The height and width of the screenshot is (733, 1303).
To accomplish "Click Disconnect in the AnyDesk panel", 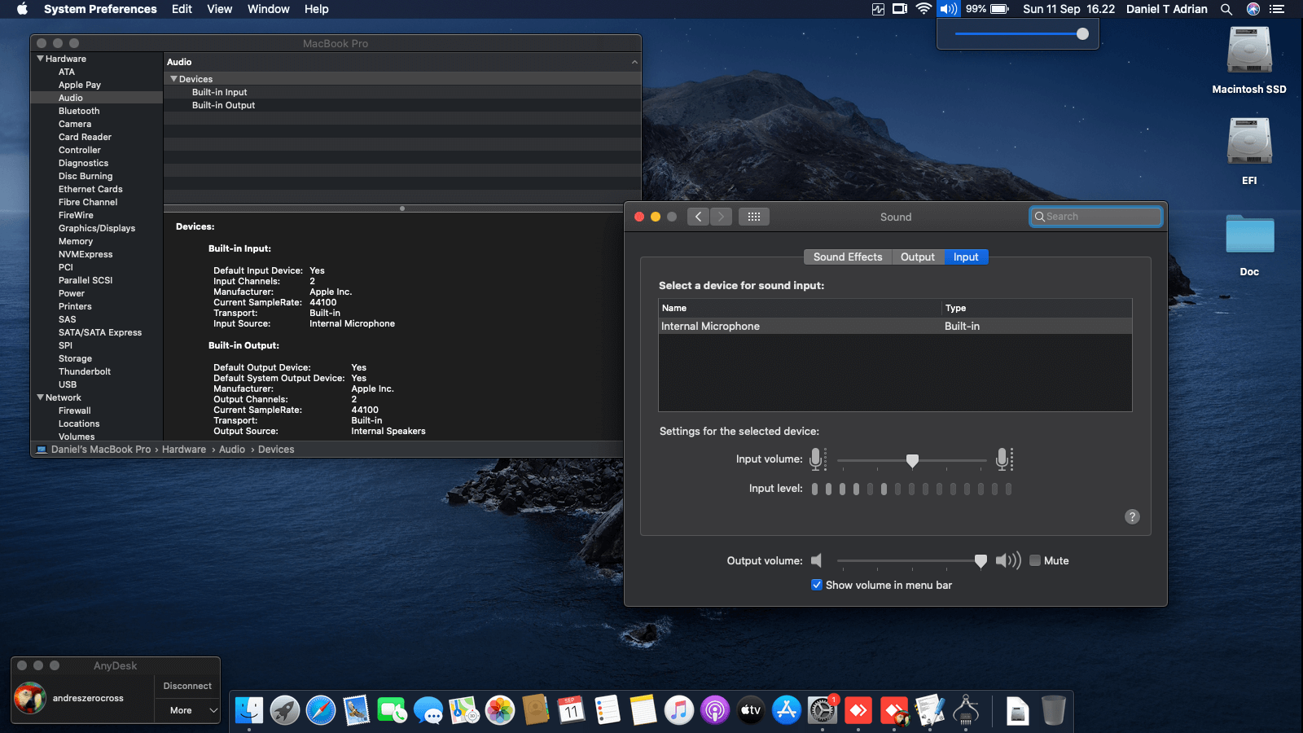I will [187, 686].
